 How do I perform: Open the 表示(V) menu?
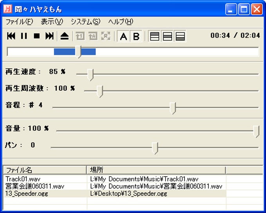52,21
